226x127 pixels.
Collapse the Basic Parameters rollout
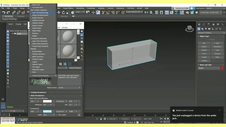(55, 96)
